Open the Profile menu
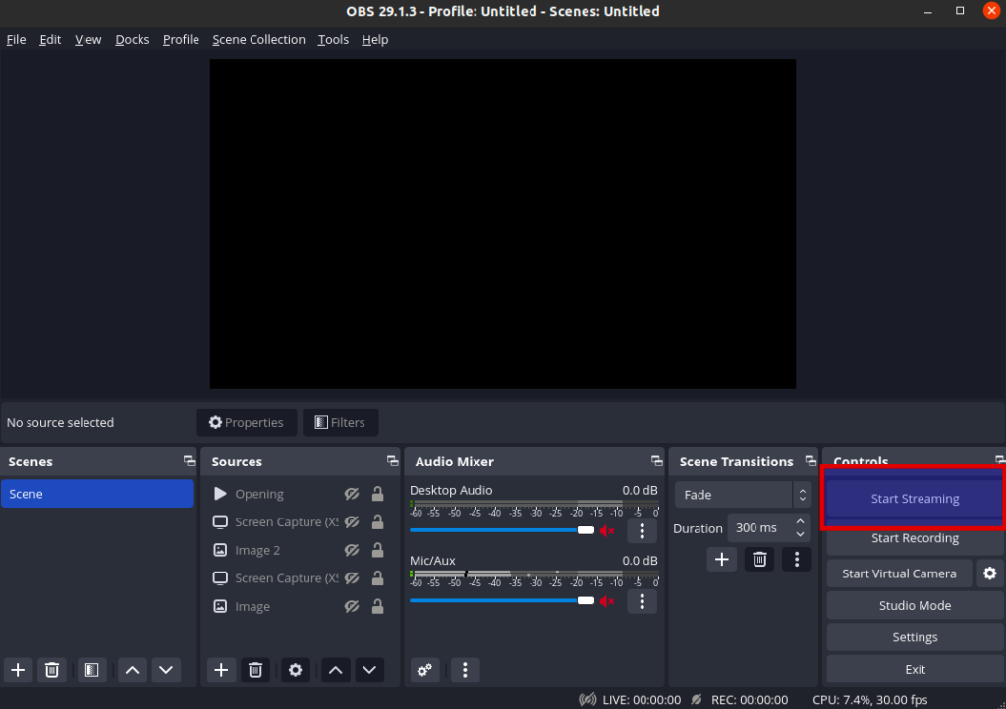Viewport: 1006px width, 709px height. tap(181, 39)
